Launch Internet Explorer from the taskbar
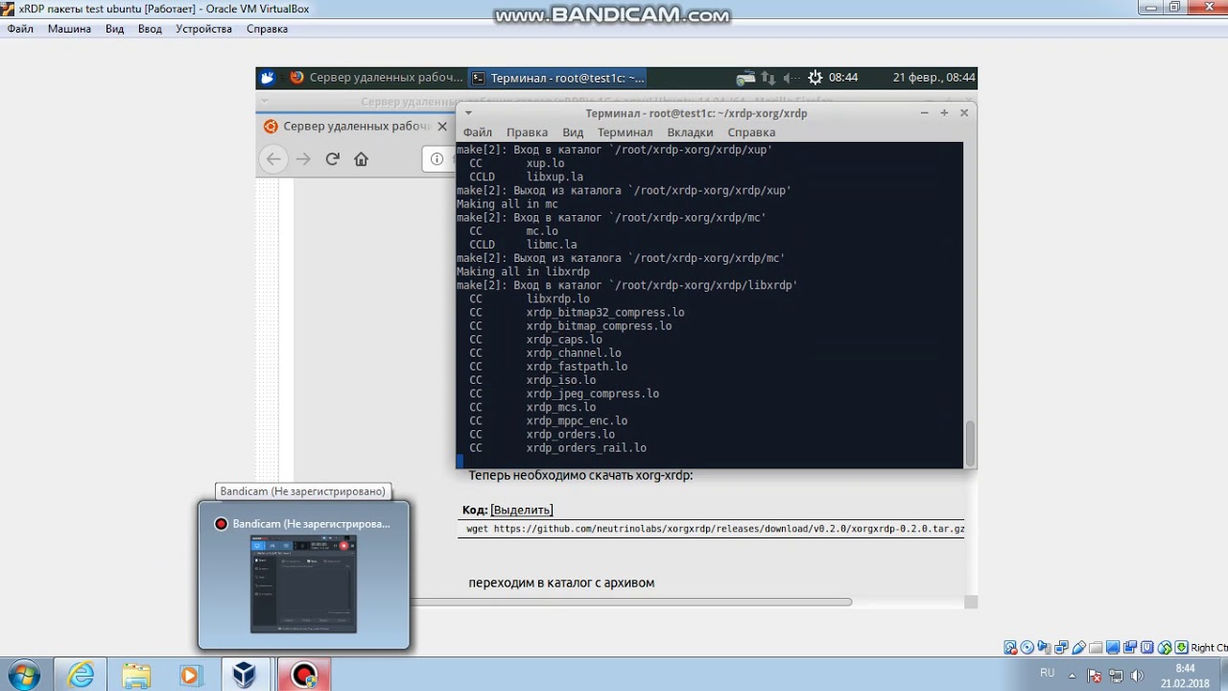Image resolution: width=1228 pixels, height=691 pixels. point(81,675)
